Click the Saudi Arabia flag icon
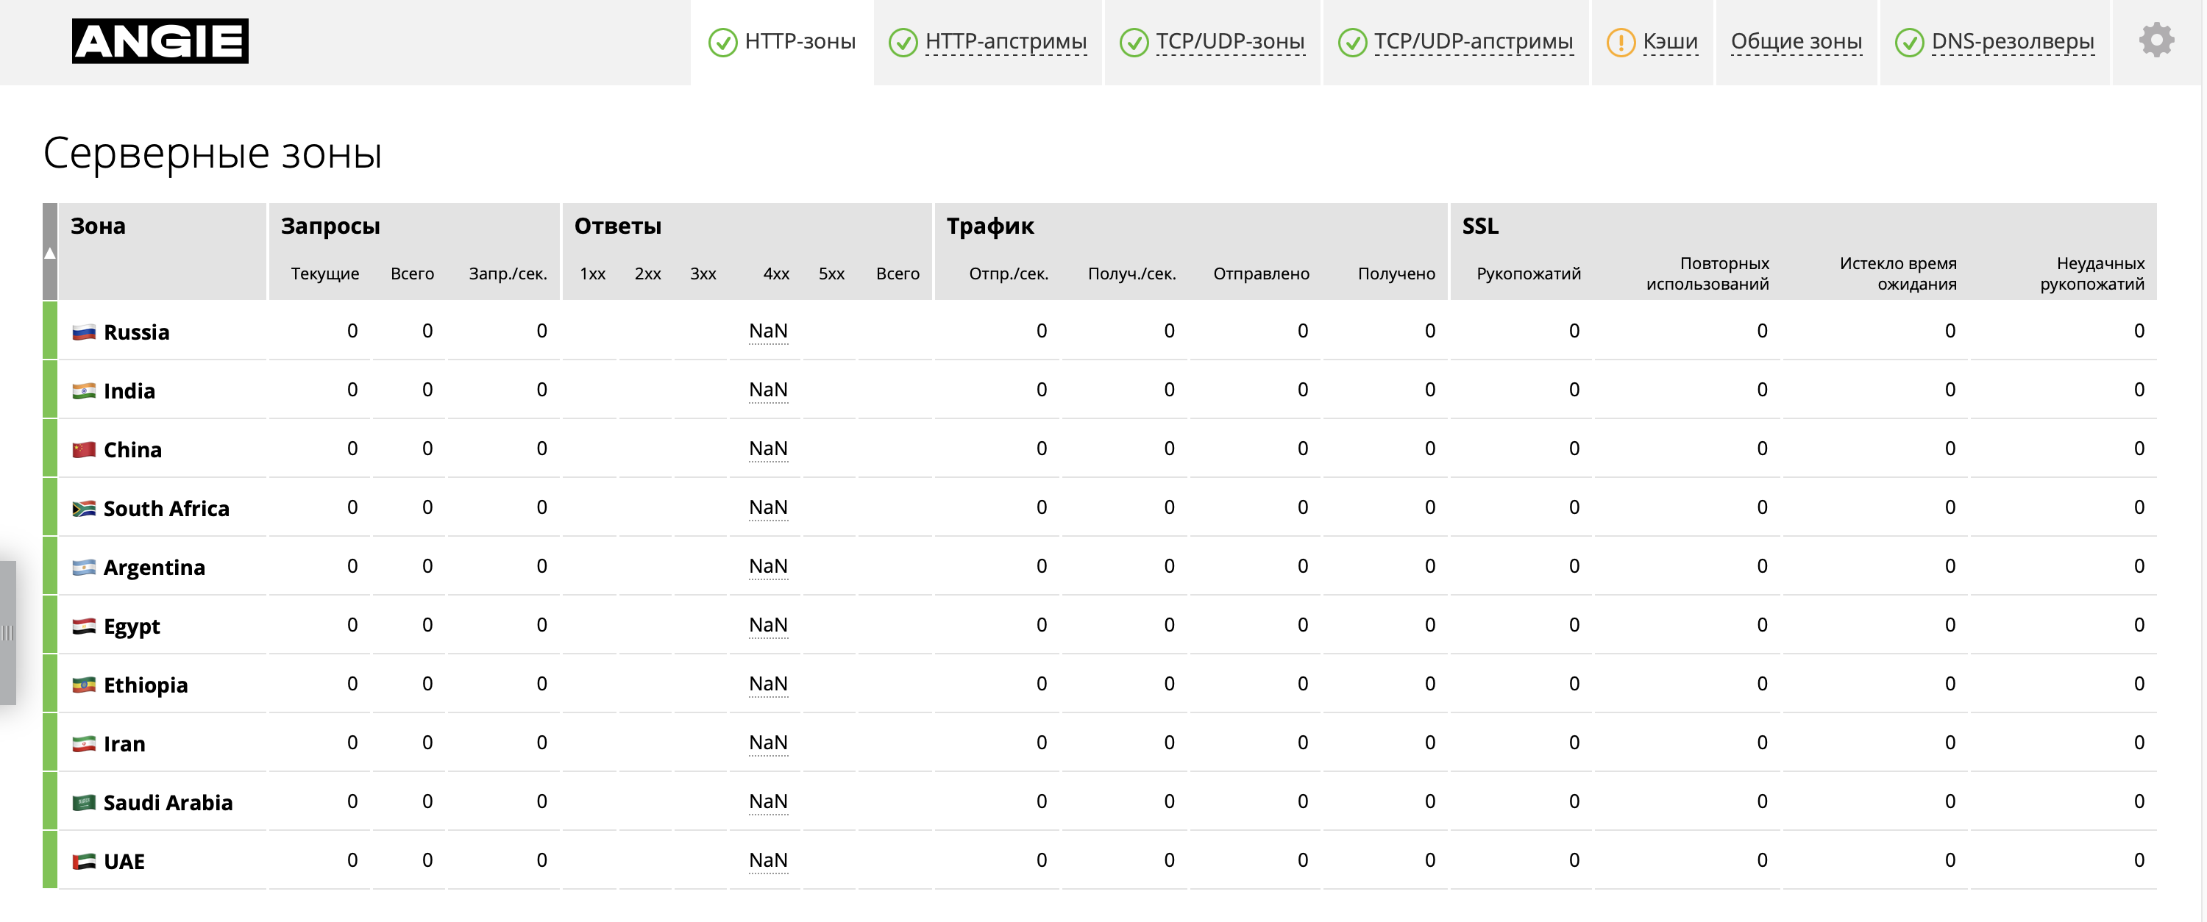This screenshot has width=2207, height=922. (x=84, y=803)
